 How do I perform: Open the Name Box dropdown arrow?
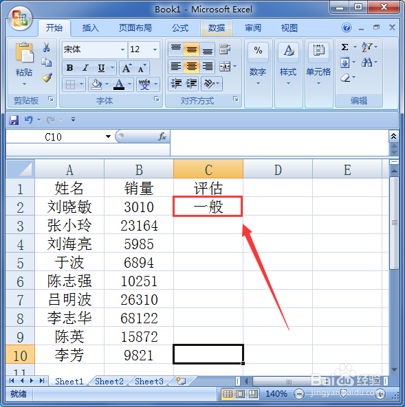point(108,137)
